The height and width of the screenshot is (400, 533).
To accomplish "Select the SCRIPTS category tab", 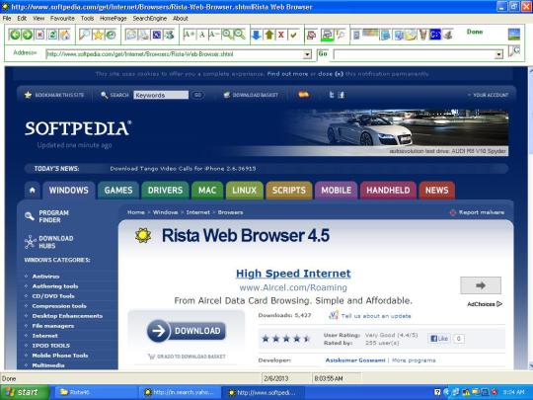I will coord(289,191).
